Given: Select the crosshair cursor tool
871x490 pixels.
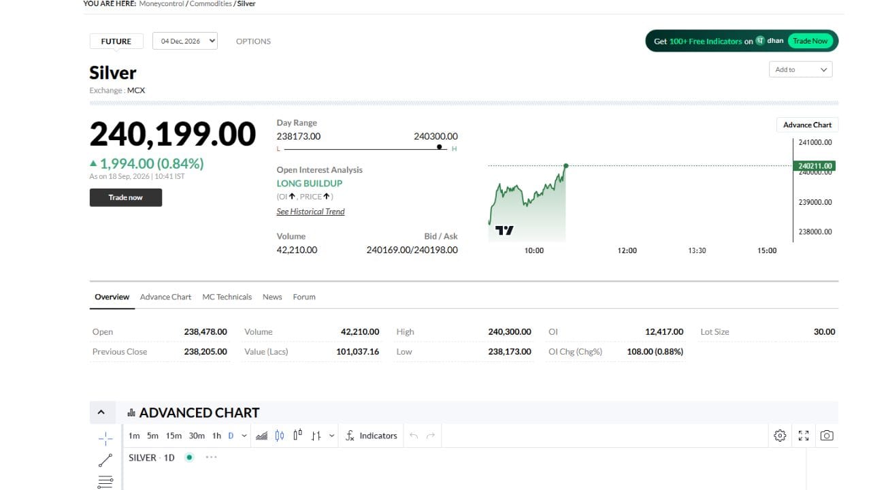Looking at the screenshot, I should (105, 438).
